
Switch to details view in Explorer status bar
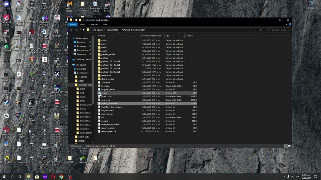click(285, 146)
